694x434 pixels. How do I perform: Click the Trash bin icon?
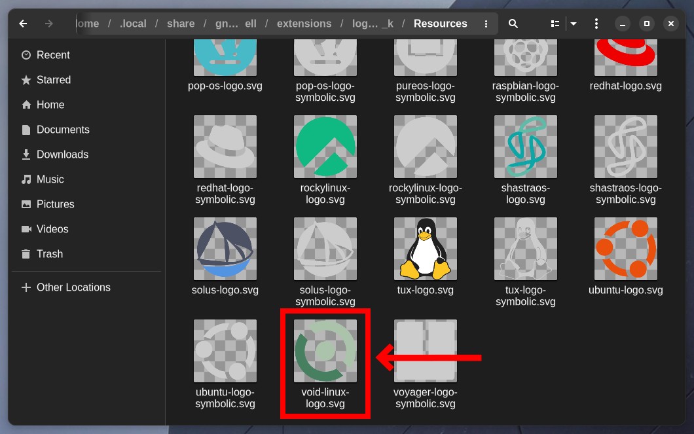coord(26,254)
